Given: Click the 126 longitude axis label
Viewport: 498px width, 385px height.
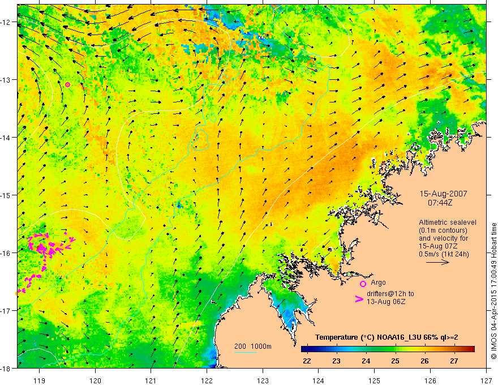Looking at the screenshot, I should coord(430,381).
